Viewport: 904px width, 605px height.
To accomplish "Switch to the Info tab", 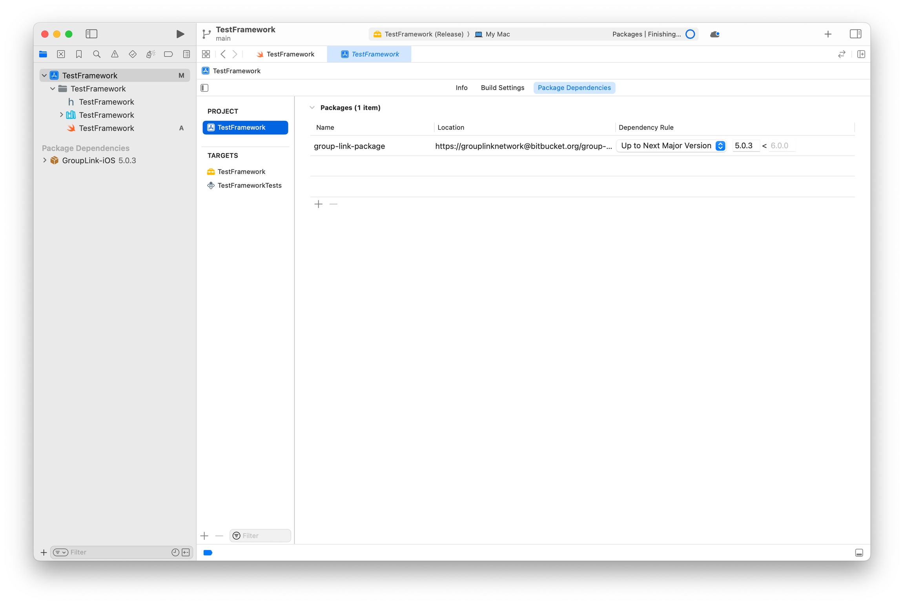I will pos(461,87).
